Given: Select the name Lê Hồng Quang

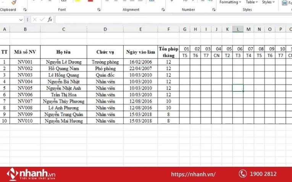Looking at the screenshot, I should (x=63, y=75).
